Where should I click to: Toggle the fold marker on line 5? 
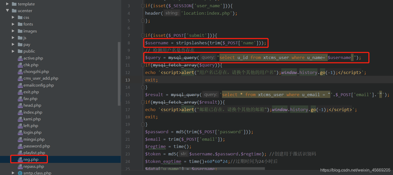click(143, 21)
